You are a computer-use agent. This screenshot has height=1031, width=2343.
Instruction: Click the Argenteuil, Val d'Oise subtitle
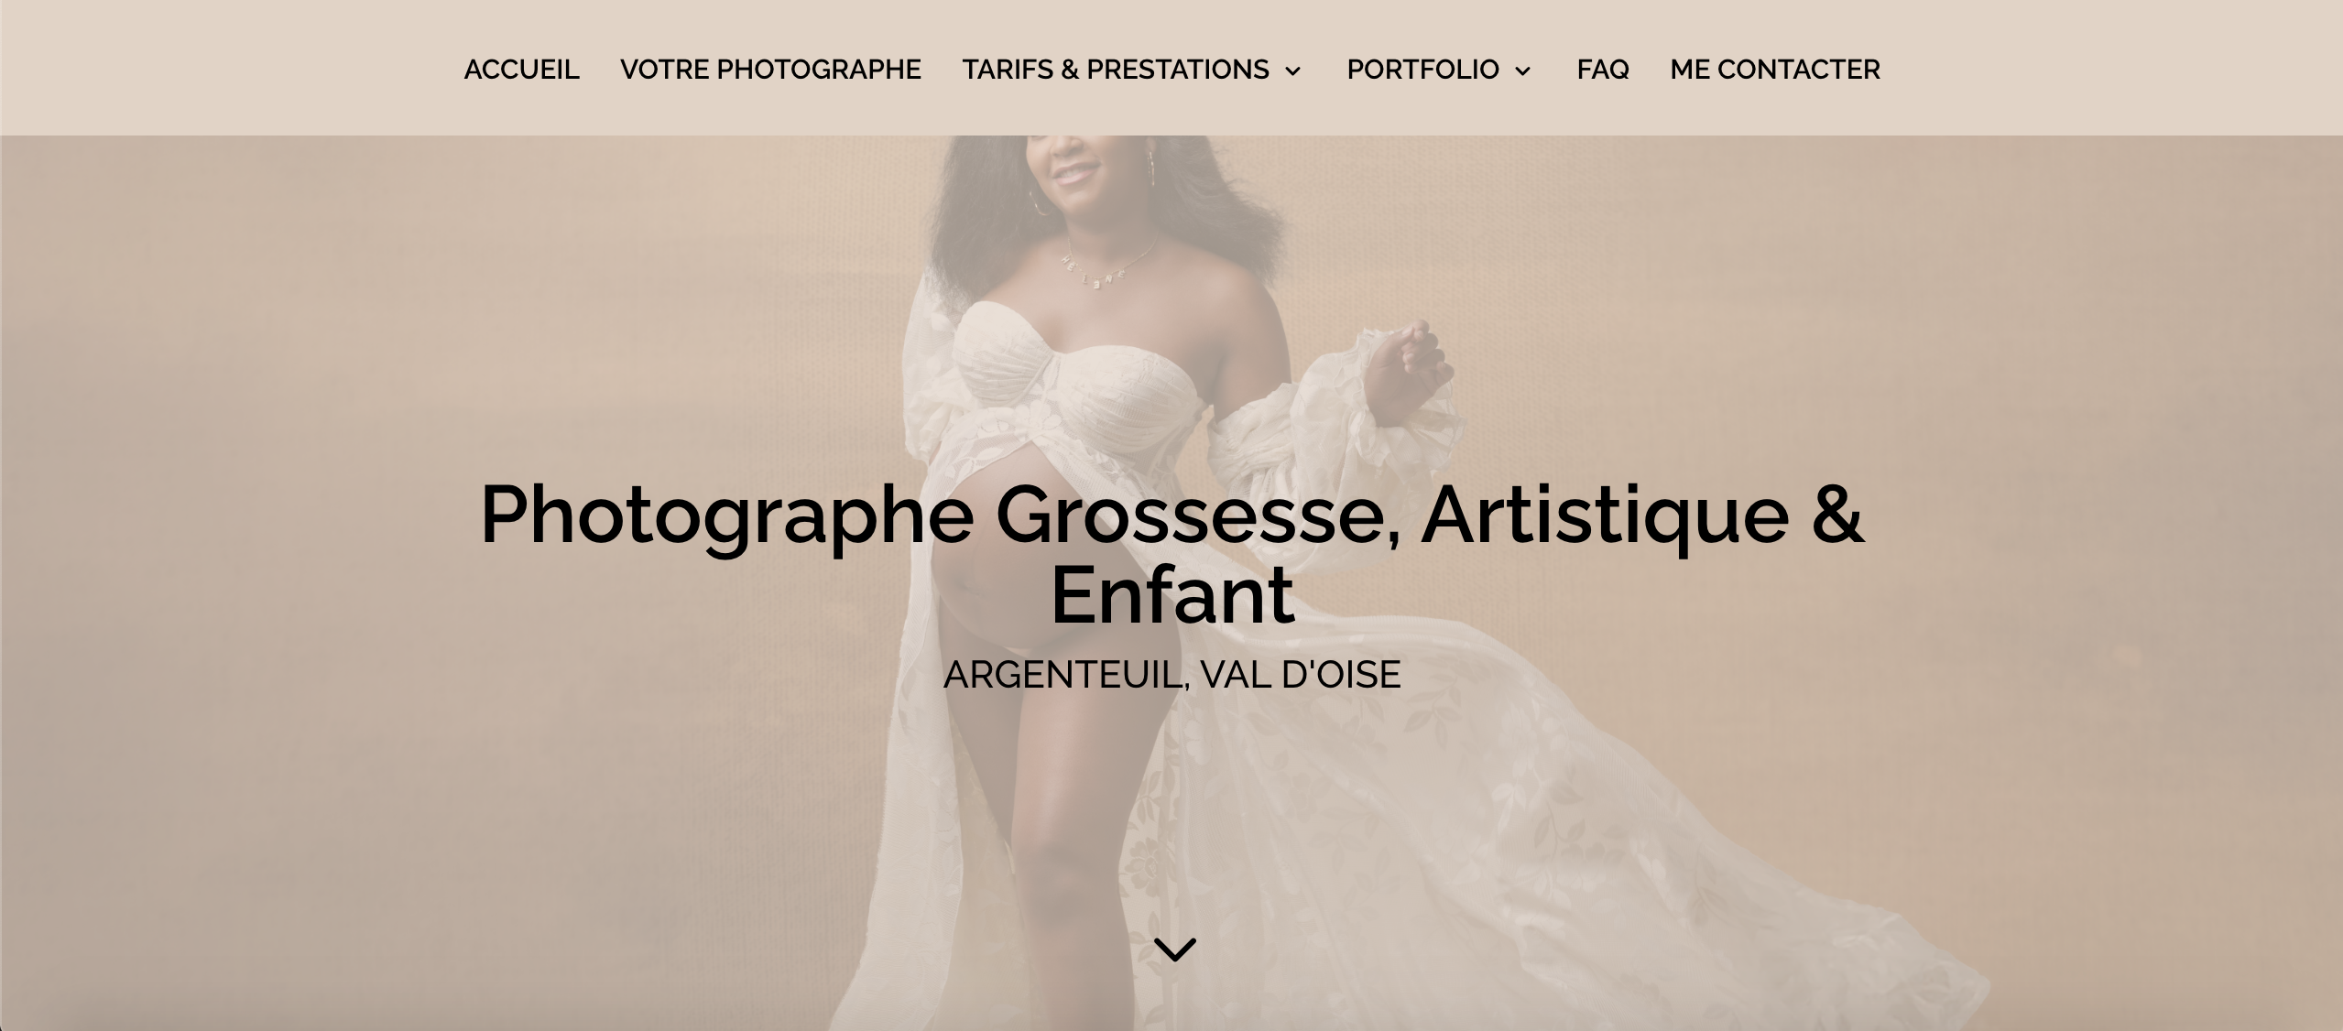tap(1171, 675)
